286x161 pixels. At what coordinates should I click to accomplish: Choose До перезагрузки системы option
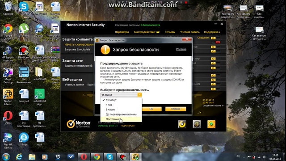(121, 114)
